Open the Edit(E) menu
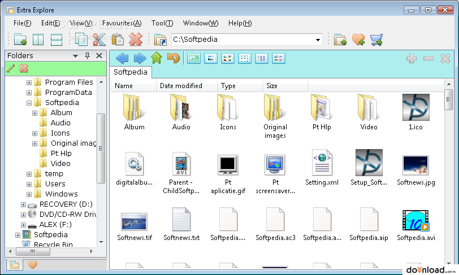The width and height of the screenshot is (459, 275). 51,23
